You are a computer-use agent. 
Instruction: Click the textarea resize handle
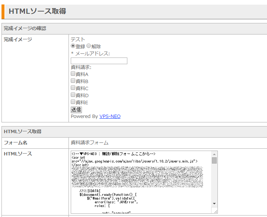tap(215, 211)
